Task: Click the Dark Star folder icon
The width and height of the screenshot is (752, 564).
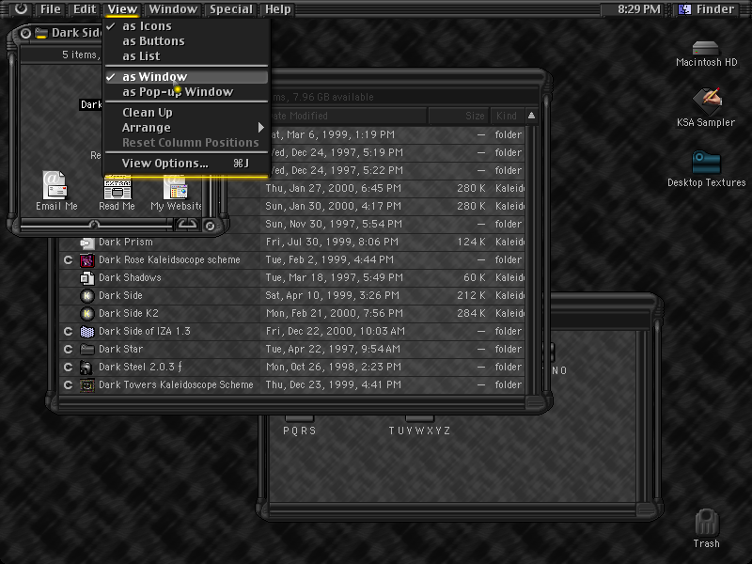Action: point(86,349)
